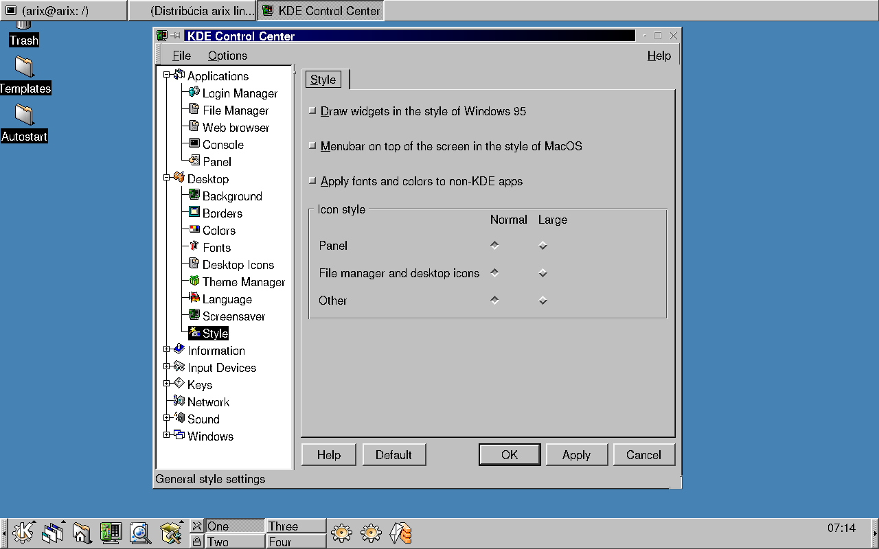Viewport: 879px width, 549px height.
Task: Open the home directory icon in panel
Action: tap(82, 533)
